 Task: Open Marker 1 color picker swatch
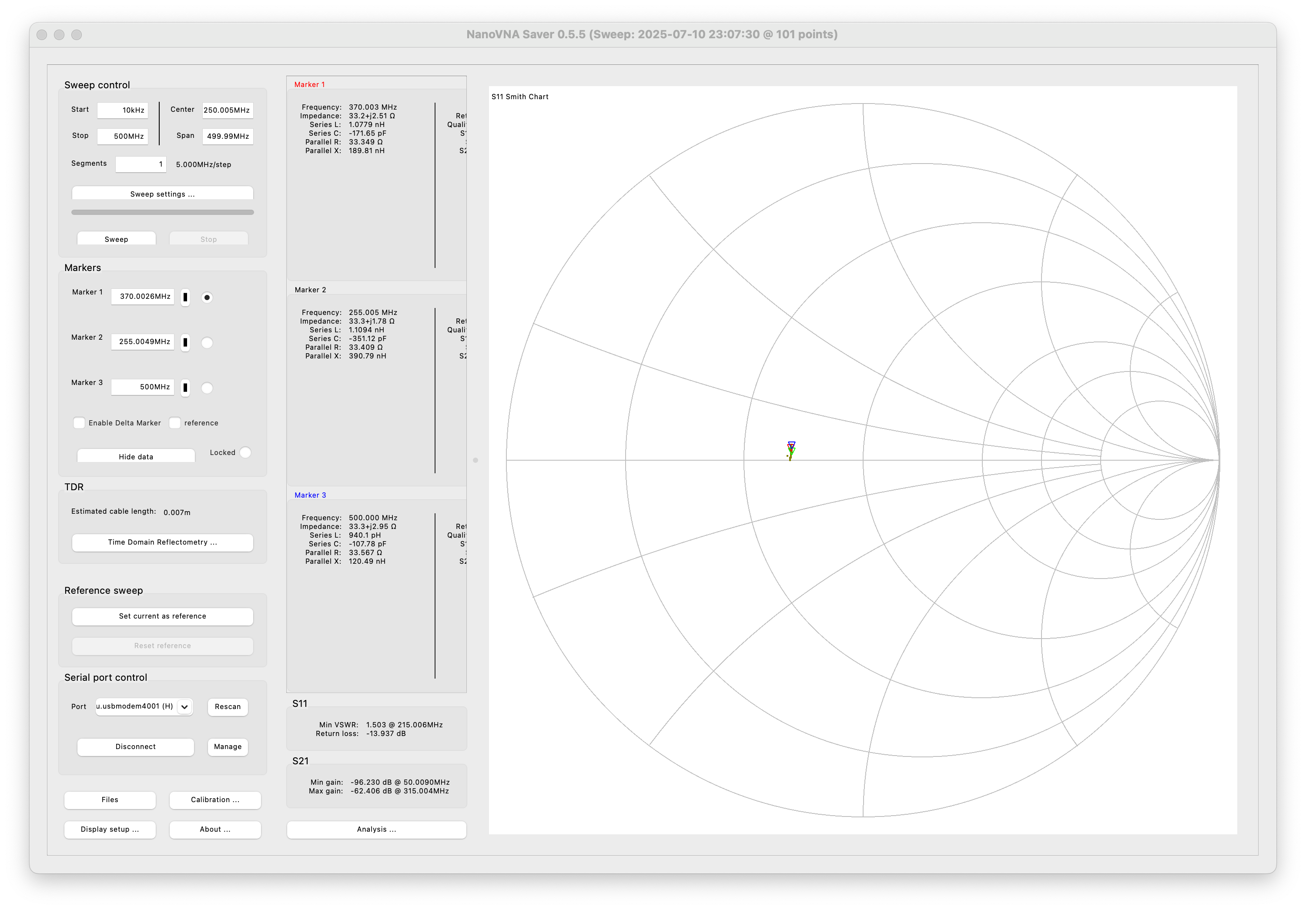click(185, 298)
